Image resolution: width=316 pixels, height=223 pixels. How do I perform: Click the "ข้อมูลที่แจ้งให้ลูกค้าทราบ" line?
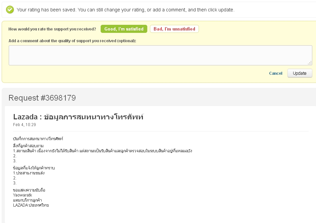click(x=34, y=168)
